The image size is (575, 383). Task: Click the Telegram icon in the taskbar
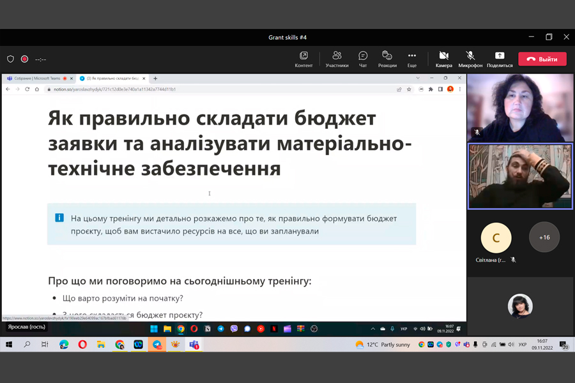[x=157, y=345]
